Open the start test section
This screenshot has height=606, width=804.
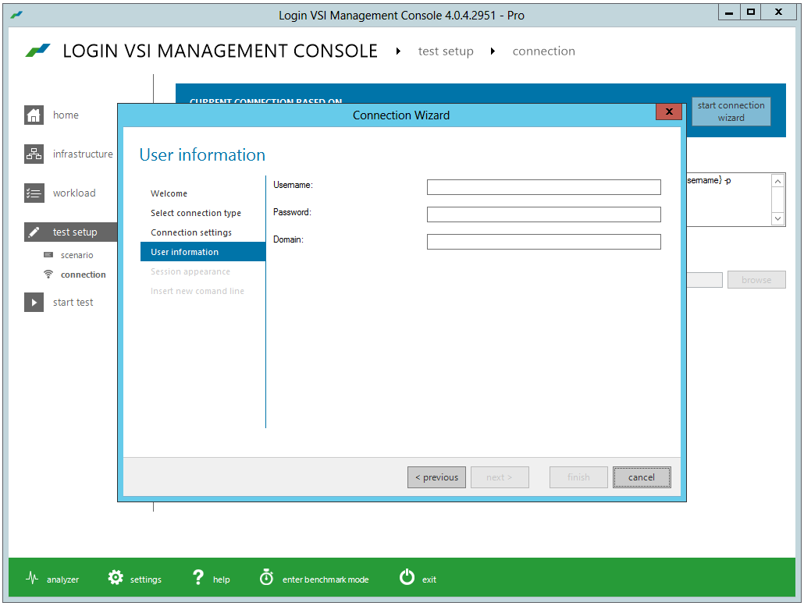coord(73,303)
